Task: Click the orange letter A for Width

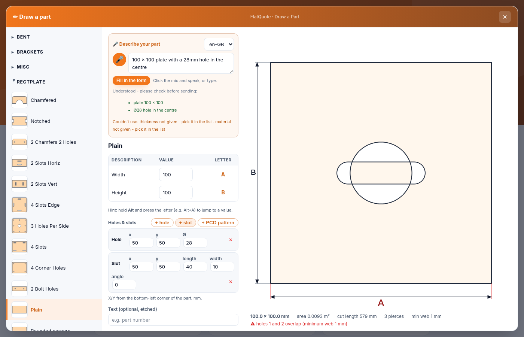Action: tap(223, 174)
